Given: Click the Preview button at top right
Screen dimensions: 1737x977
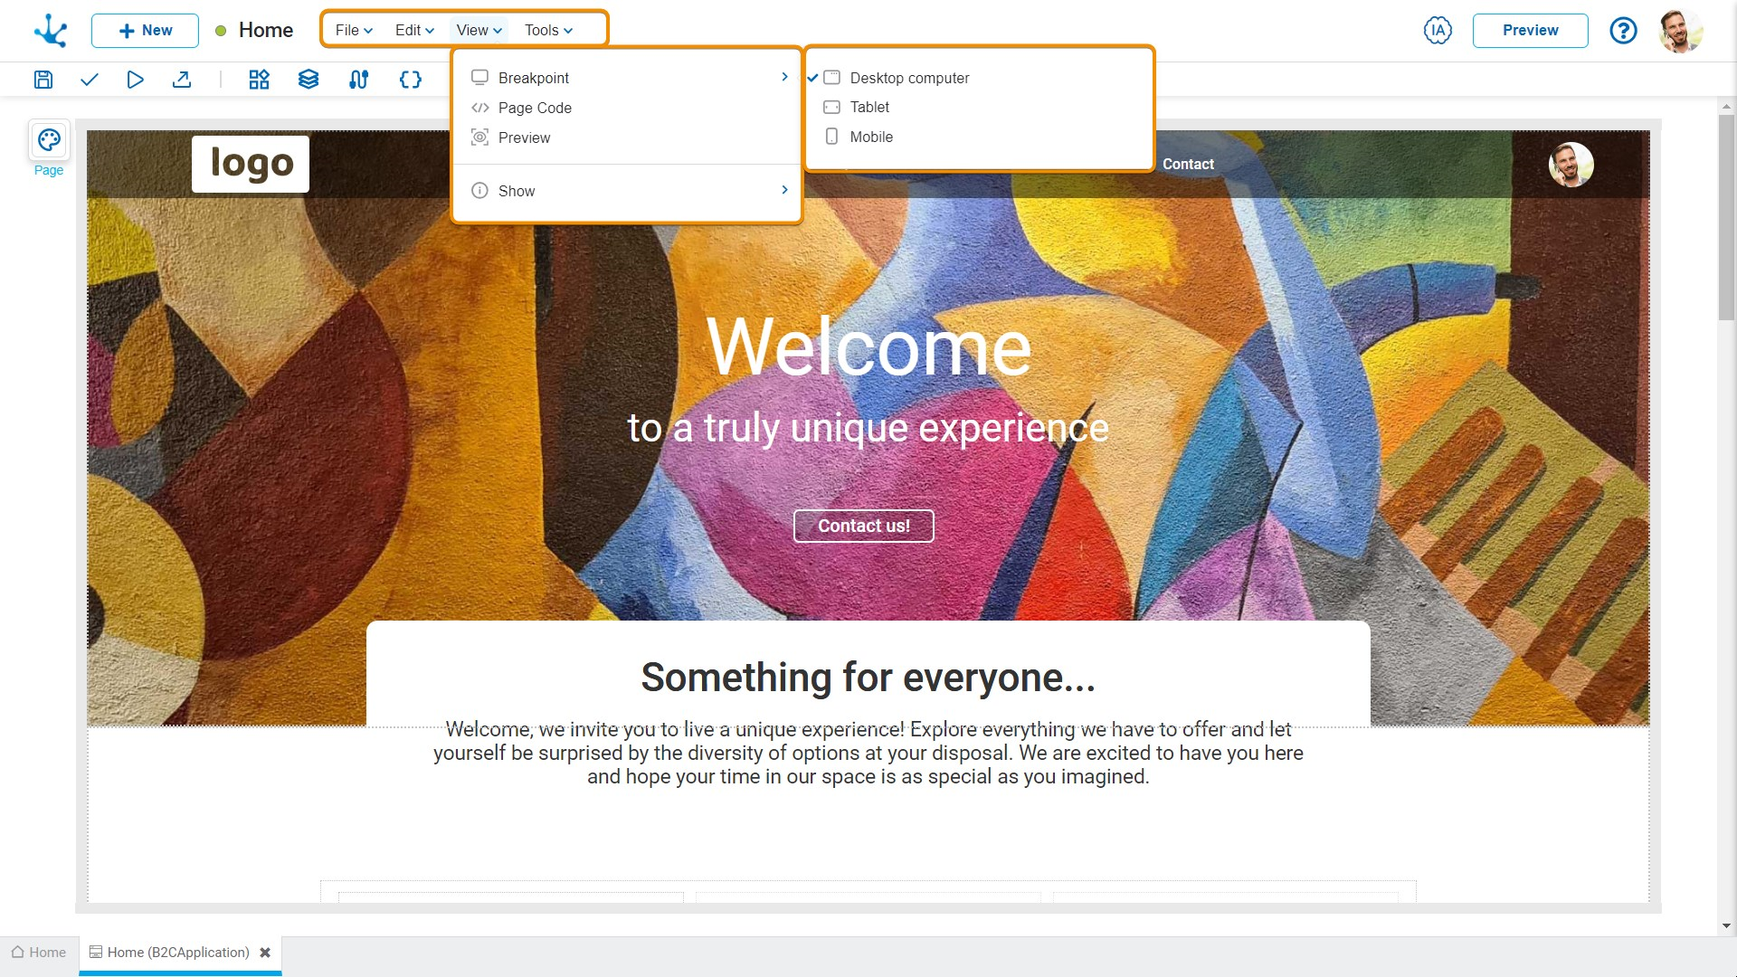Looking at the screenshot, I should pos(1529,30).
